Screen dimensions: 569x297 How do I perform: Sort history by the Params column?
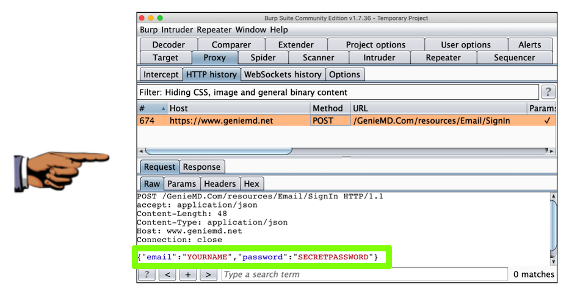[542, 108]
